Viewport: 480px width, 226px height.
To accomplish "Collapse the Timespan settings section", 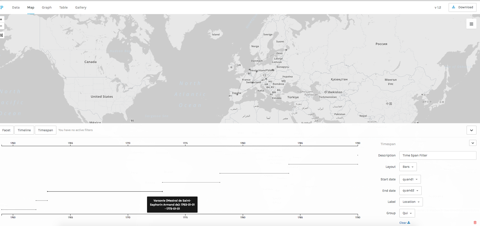I will pyautogui.click(x=473, y=143).
